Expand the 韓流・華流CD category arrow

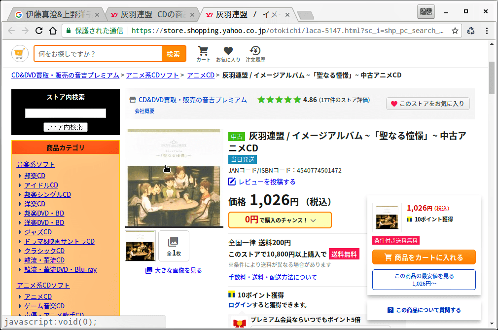pyautogui.click(x=20, y=260)
